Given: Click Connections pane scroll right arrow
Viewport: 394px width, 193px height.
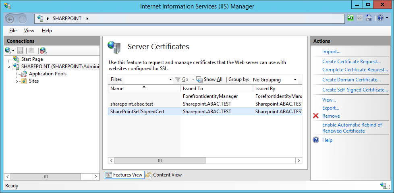Looking at the screenshot, I should (96, 176).
